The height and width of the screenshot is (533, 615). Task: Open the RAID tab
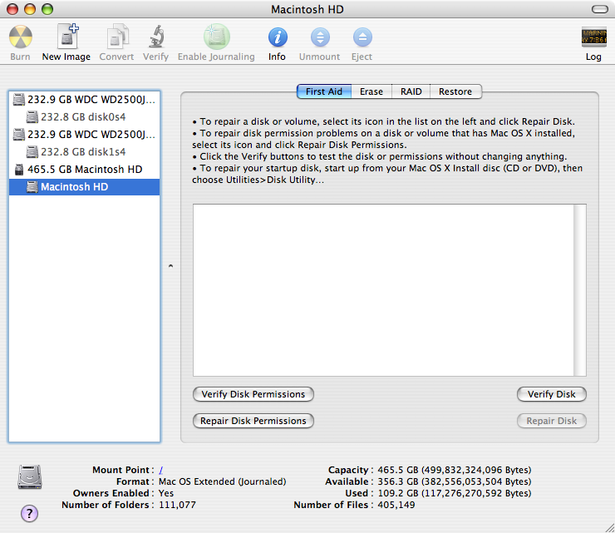(411, 91)
